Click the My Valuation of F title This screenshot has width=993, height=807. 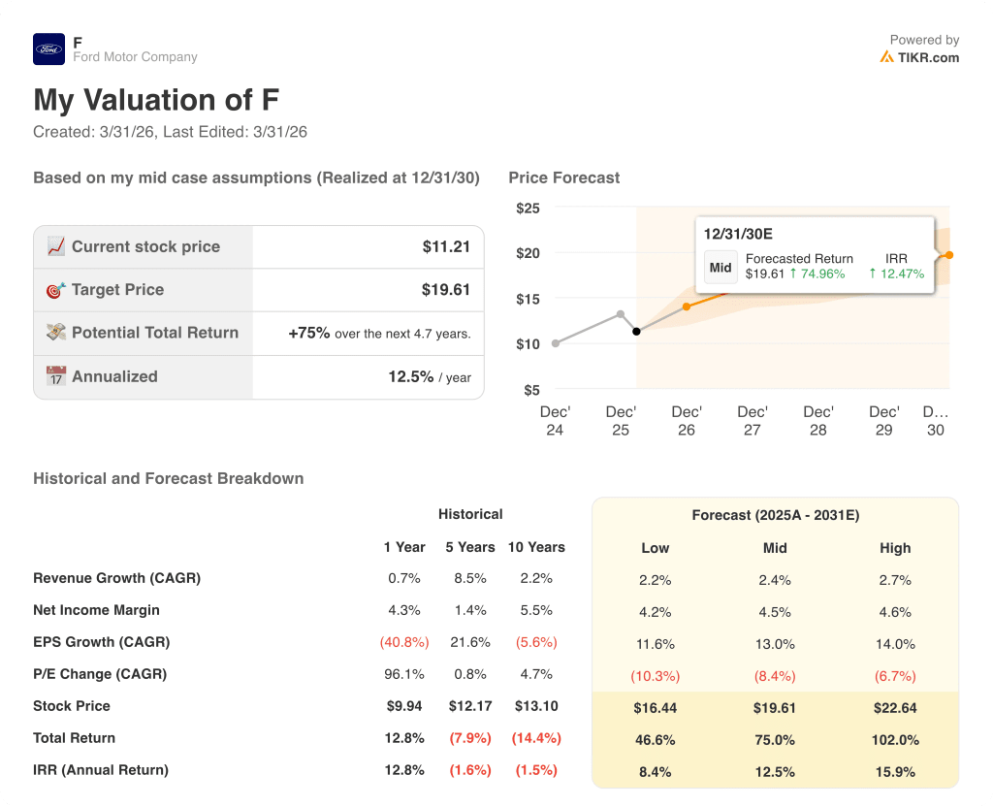point(156,100)
